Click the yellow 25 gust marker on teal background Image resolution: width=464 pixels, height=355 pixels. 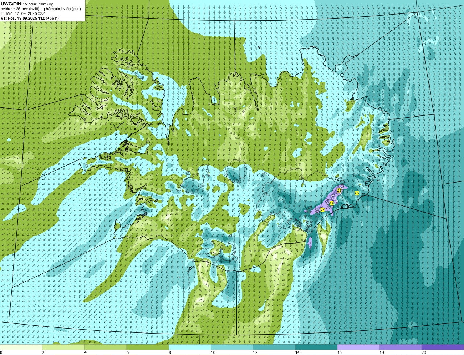357,193
